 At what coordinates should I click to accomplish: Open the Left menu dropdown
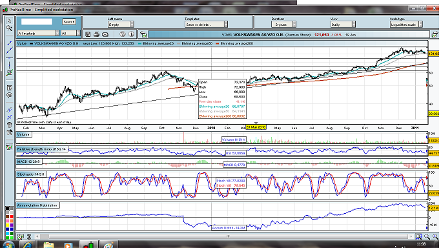pyautogui.click(x=121, y=25)
